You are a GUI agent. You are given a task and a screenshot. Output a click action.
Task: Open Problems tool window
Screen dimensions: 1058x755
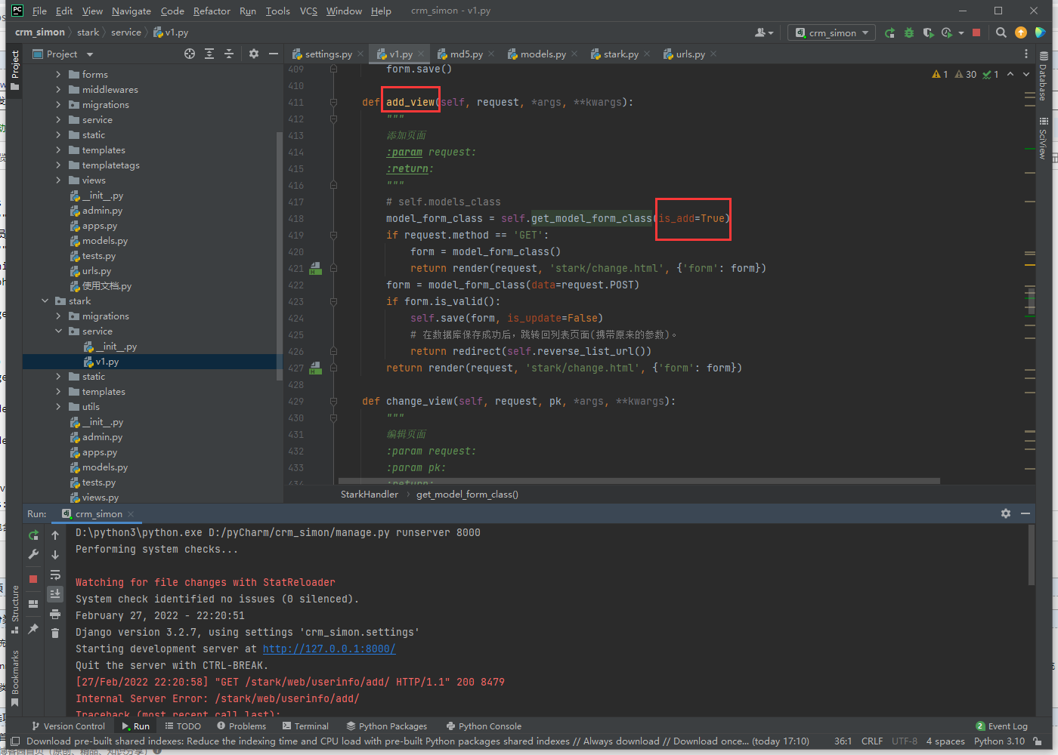(x=241, y=726)
